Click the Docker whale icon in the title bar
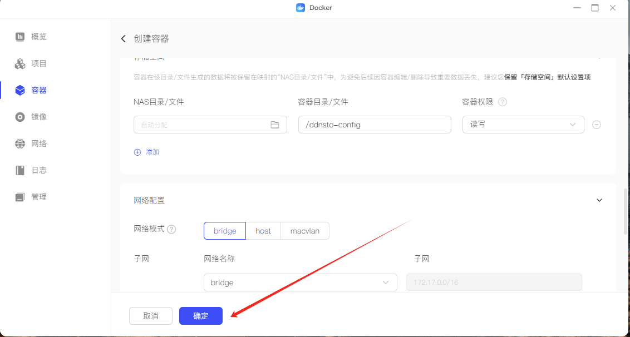Screen dimensions: 630x337 point(301,8)
